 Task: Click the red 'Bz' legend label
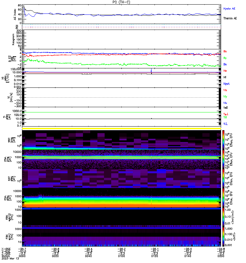pyautogui.click(x=225, y=51)
